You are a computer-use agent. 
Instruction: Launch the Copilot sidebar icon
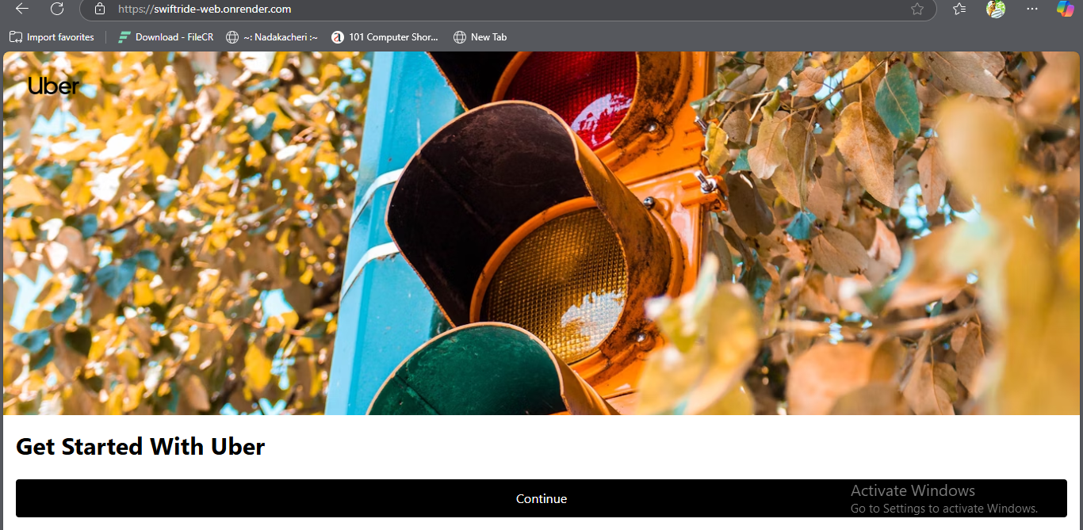click(1066, 9)
